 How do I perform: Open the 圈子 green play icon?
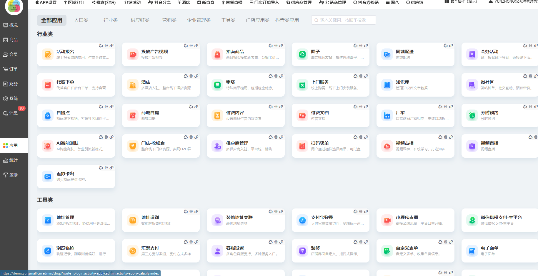click(302, 54)
